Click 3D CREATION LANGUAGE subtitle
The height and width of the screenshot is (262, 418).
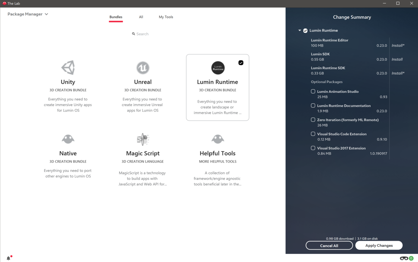143,162
